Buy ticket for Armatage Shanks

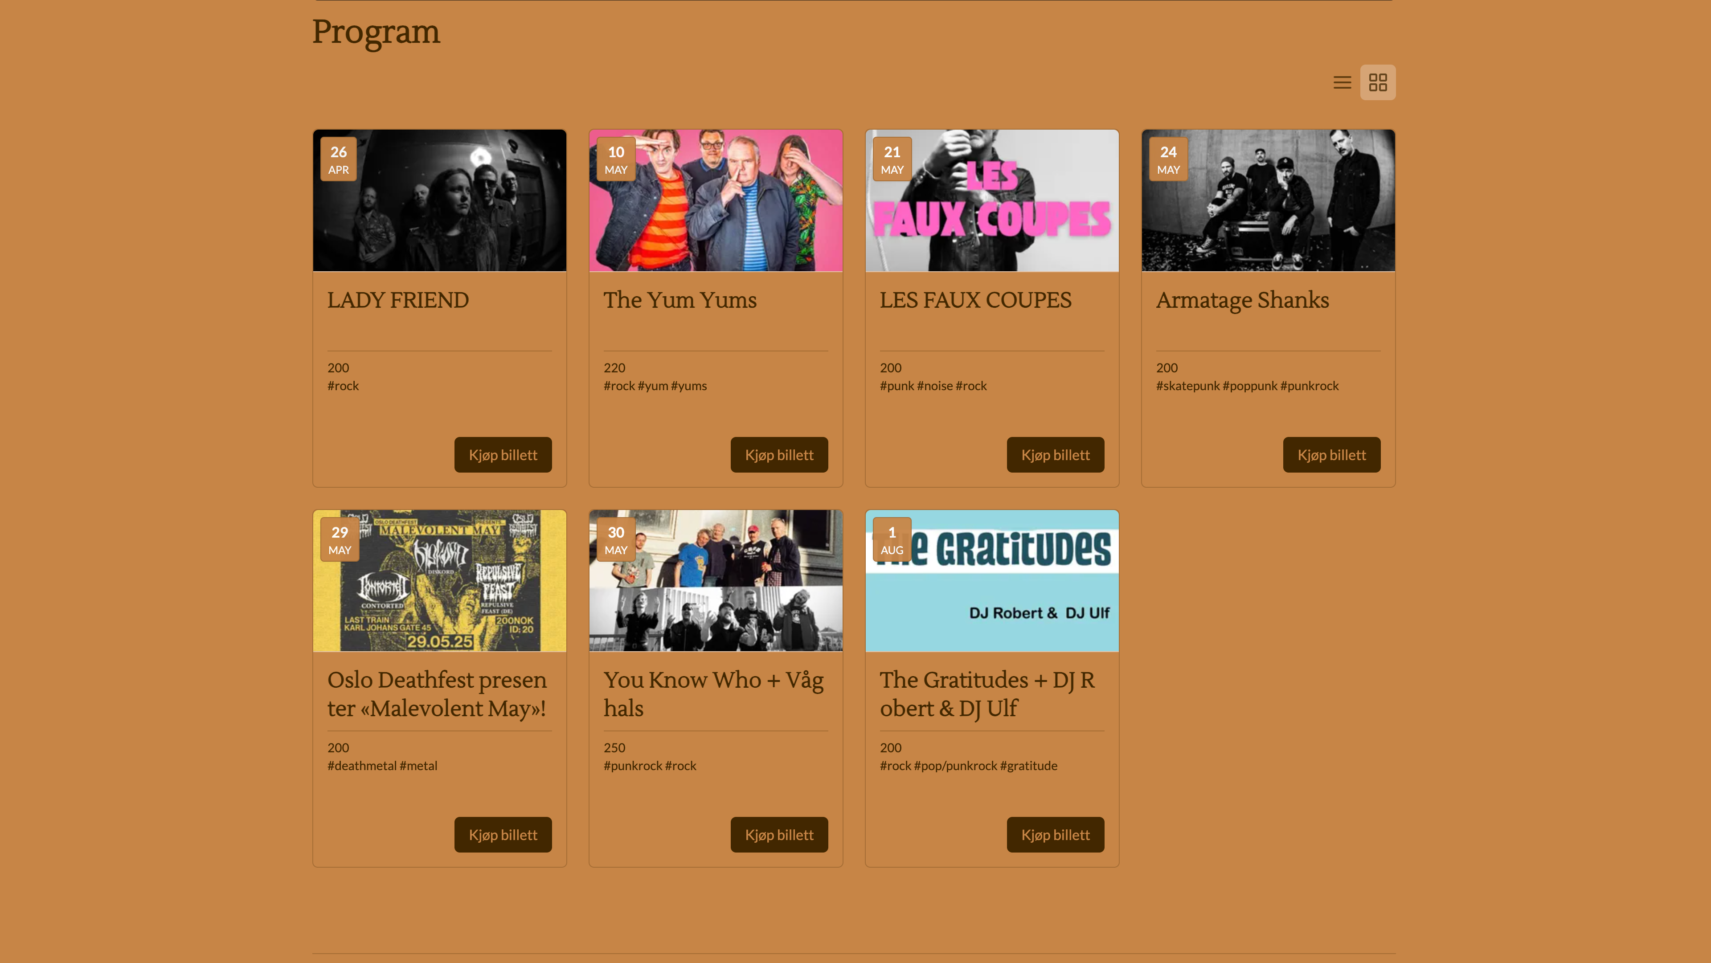(x=1332, y=455)
